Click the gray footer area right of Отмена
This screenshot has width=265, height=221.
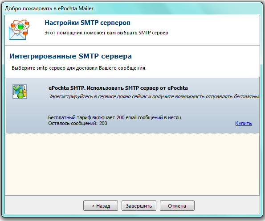click(227, 205)
